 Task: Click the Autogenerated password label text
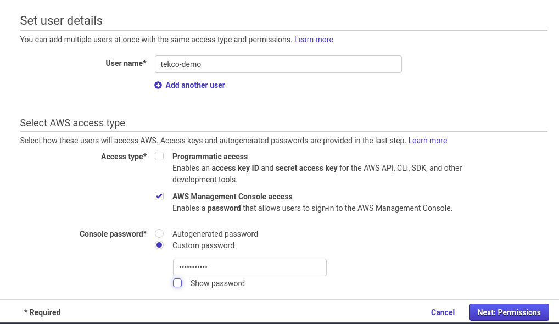click(x=215, y=234)
